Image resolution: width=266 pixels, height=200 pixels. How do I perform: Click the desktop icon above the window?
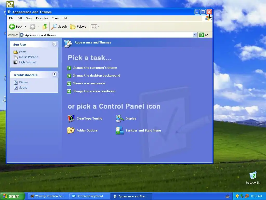[10, 4]
